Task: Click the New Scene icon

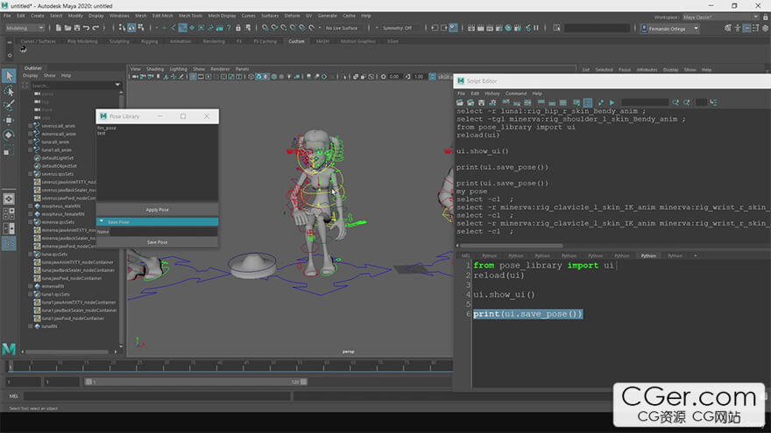Action: pos(59,28)
